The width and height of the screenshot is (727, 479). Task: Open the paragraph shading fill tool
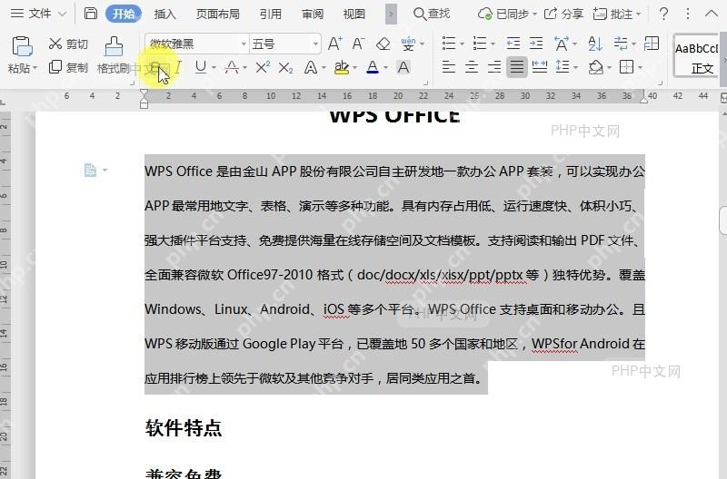(x=595, y=67)
